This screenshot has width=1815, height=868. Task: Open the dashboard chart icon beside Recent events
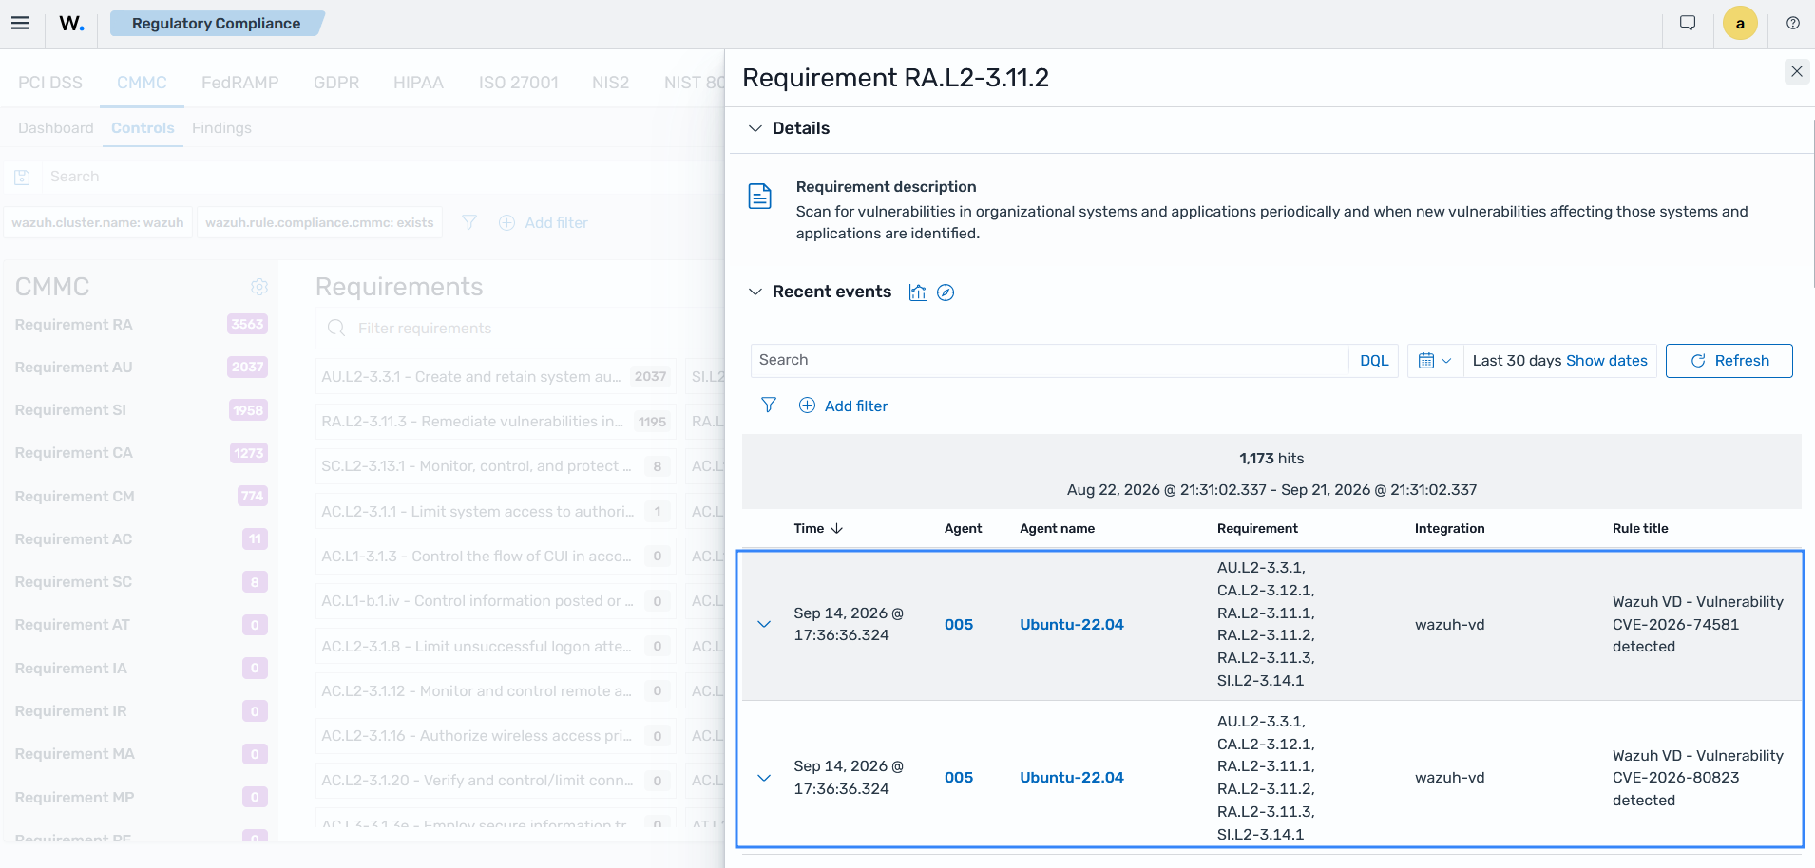point(917,292)
